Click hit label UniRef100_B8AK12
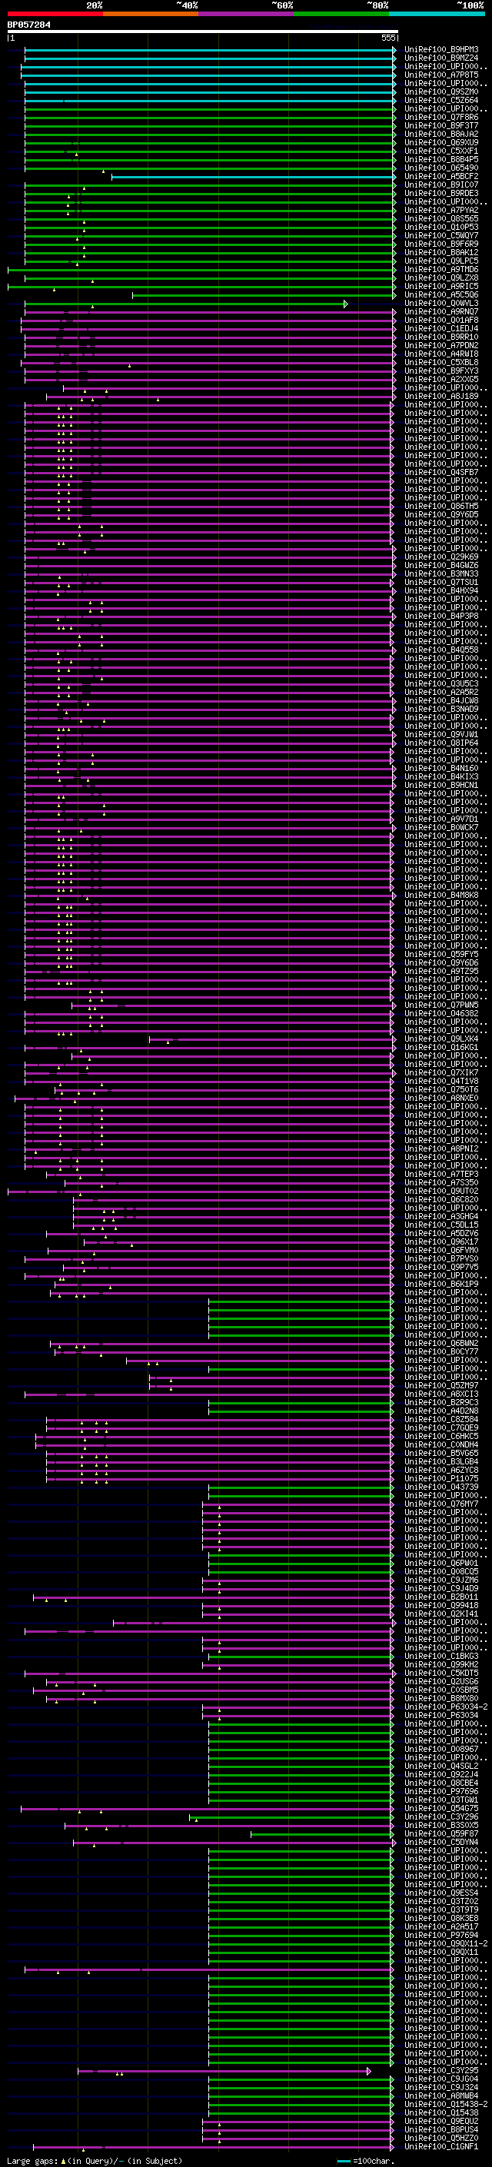This screenshot has height=2167, width=492. (x=440, y=252)
